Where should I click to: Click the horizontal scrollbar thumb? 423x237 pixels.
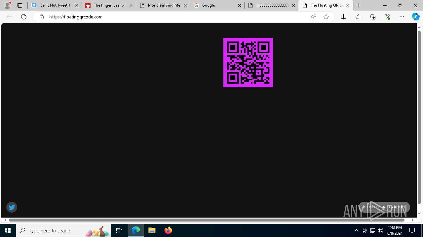[x=207, y=220]
